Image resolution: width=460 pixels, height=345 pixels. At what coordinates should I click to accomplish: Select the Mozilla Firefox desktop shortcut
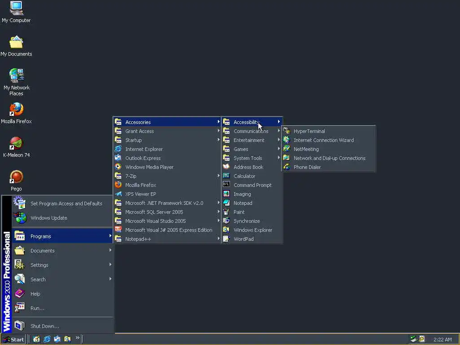[17, 113]
